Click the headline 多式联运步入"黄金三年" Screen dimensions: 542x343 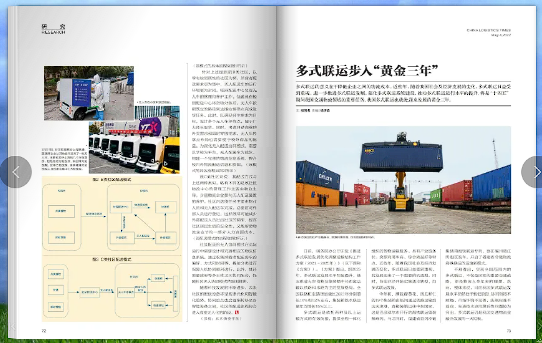click(x=367, y=71)
